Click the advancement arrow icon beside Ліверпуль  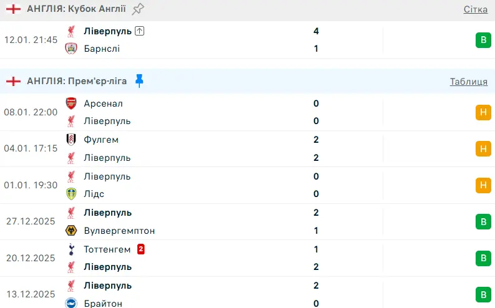[x=139, y=31]
